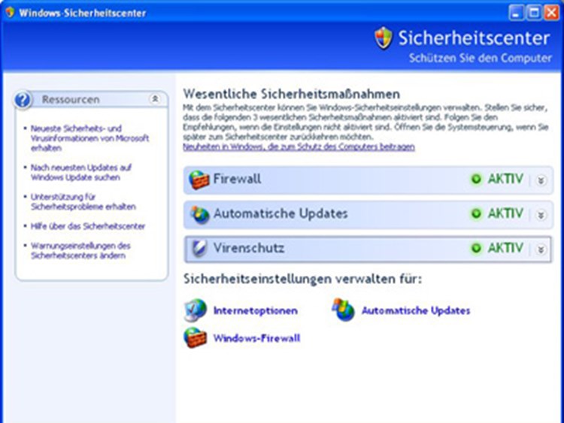
Task: Open Hilfe über das Sicherheitscenter link
Action: [88, 226]
